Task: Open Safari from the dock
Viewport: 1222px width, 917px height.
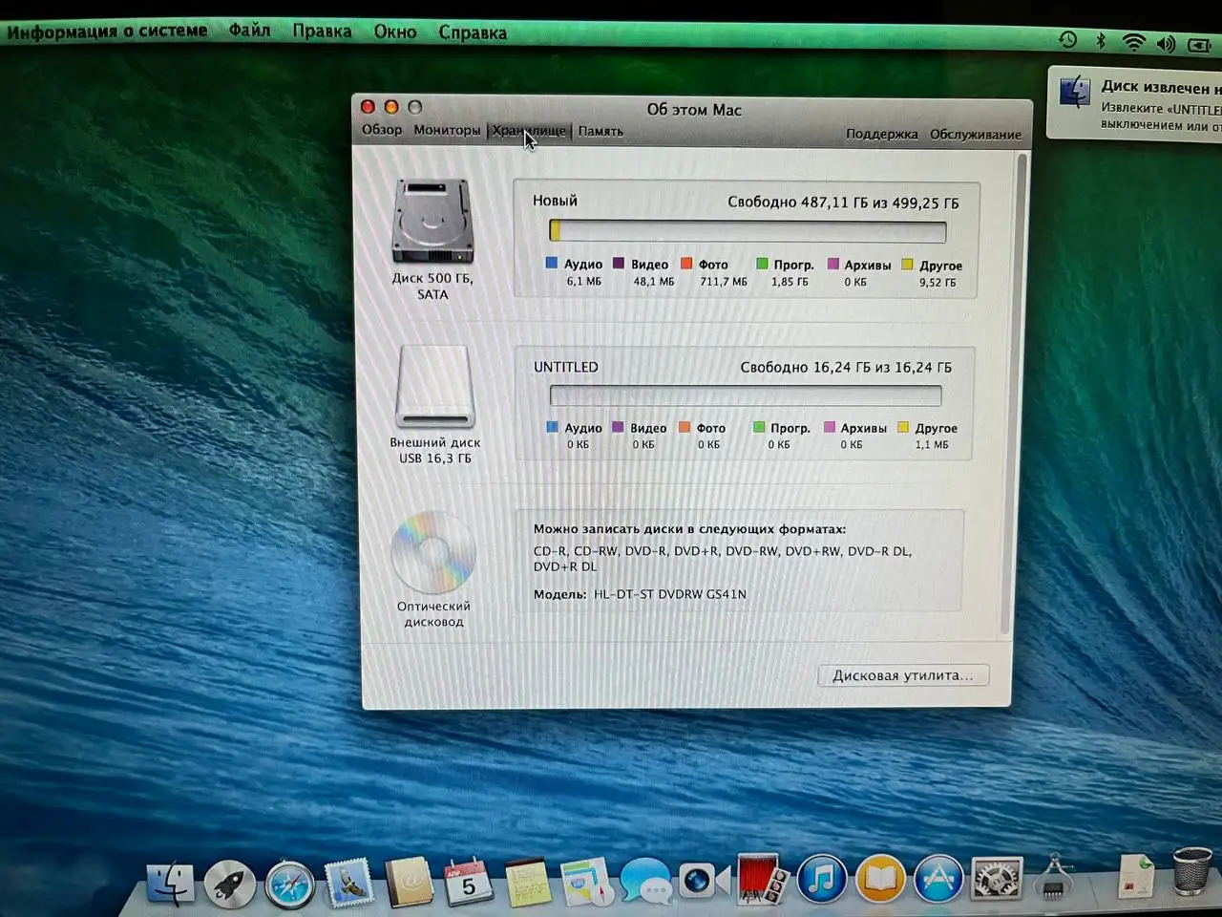Action: point(289,884)
